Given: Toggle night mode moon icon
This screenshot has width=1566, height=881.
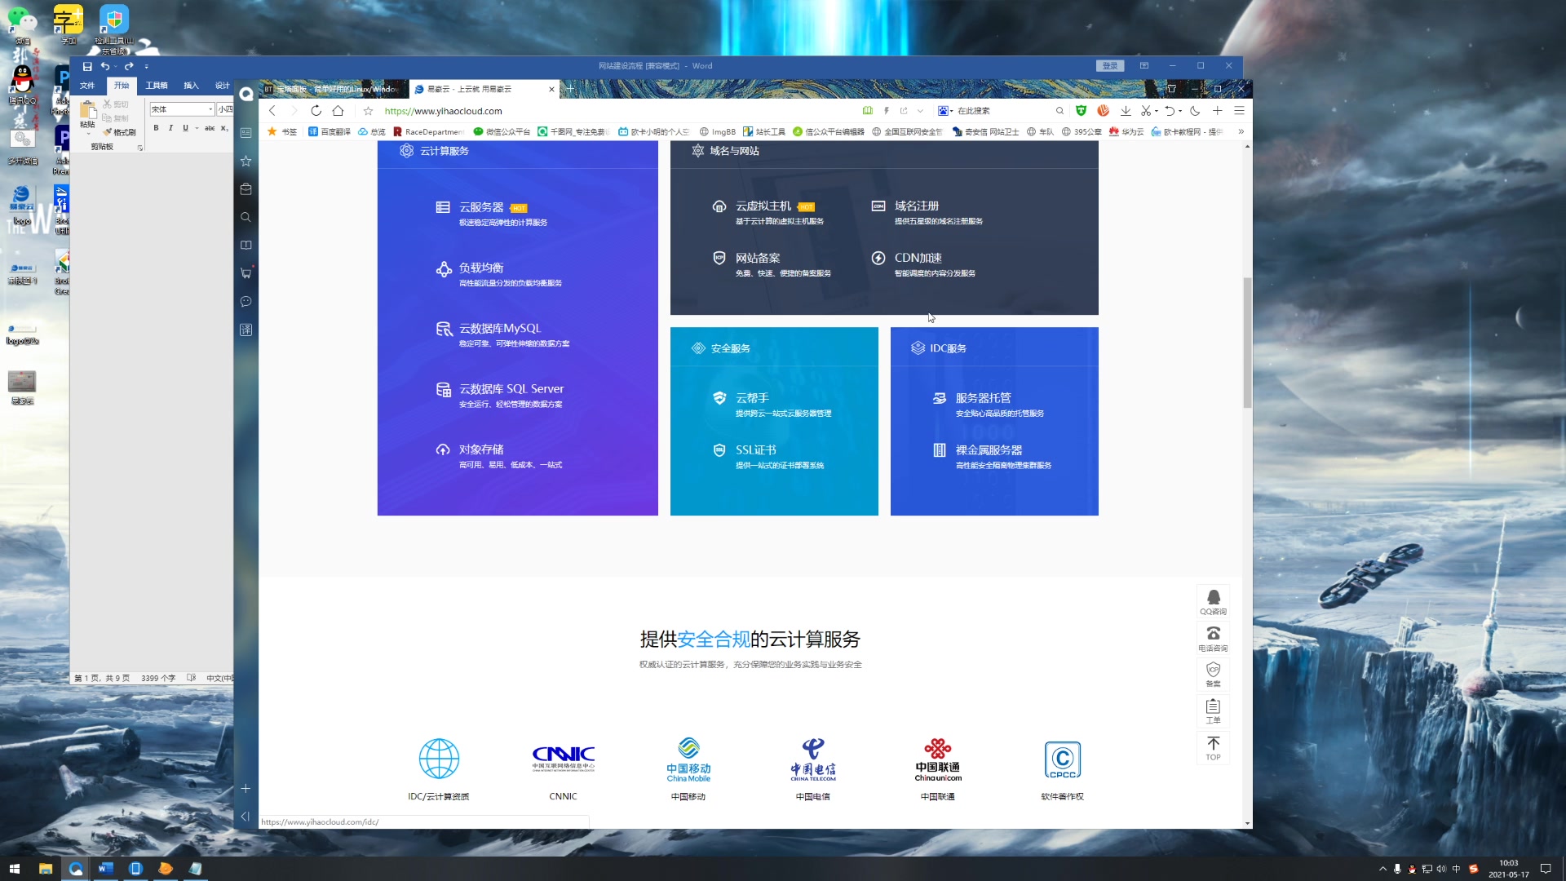Looking at the screenshot, I should (x=1195, y=111).
